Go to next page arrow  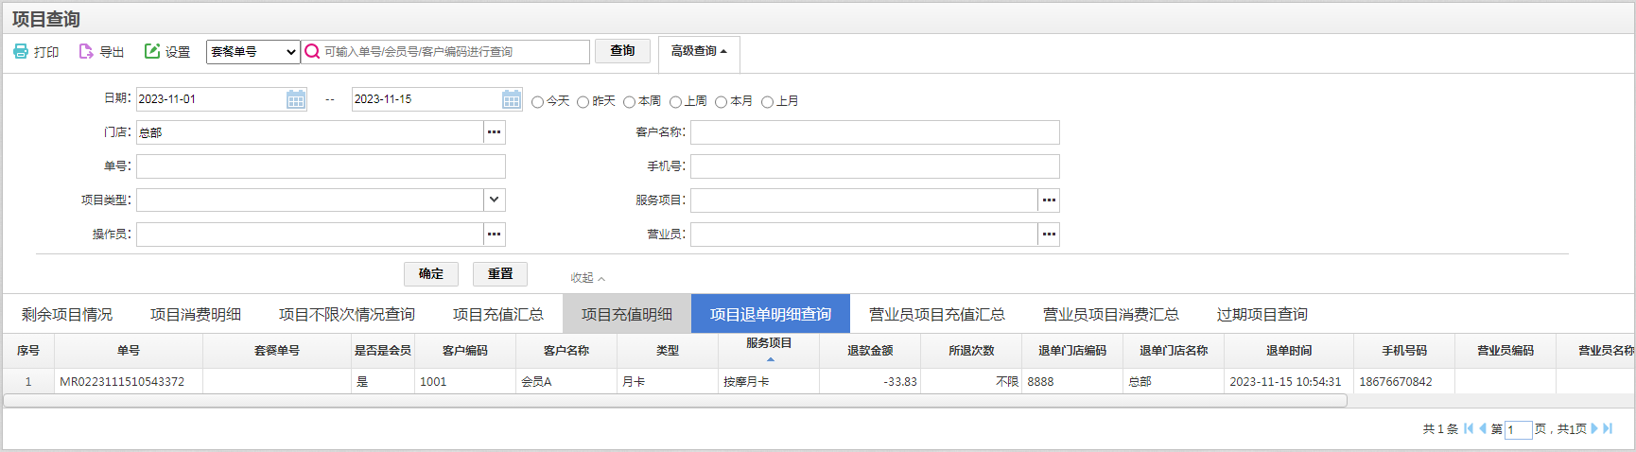click(1594, 428)
